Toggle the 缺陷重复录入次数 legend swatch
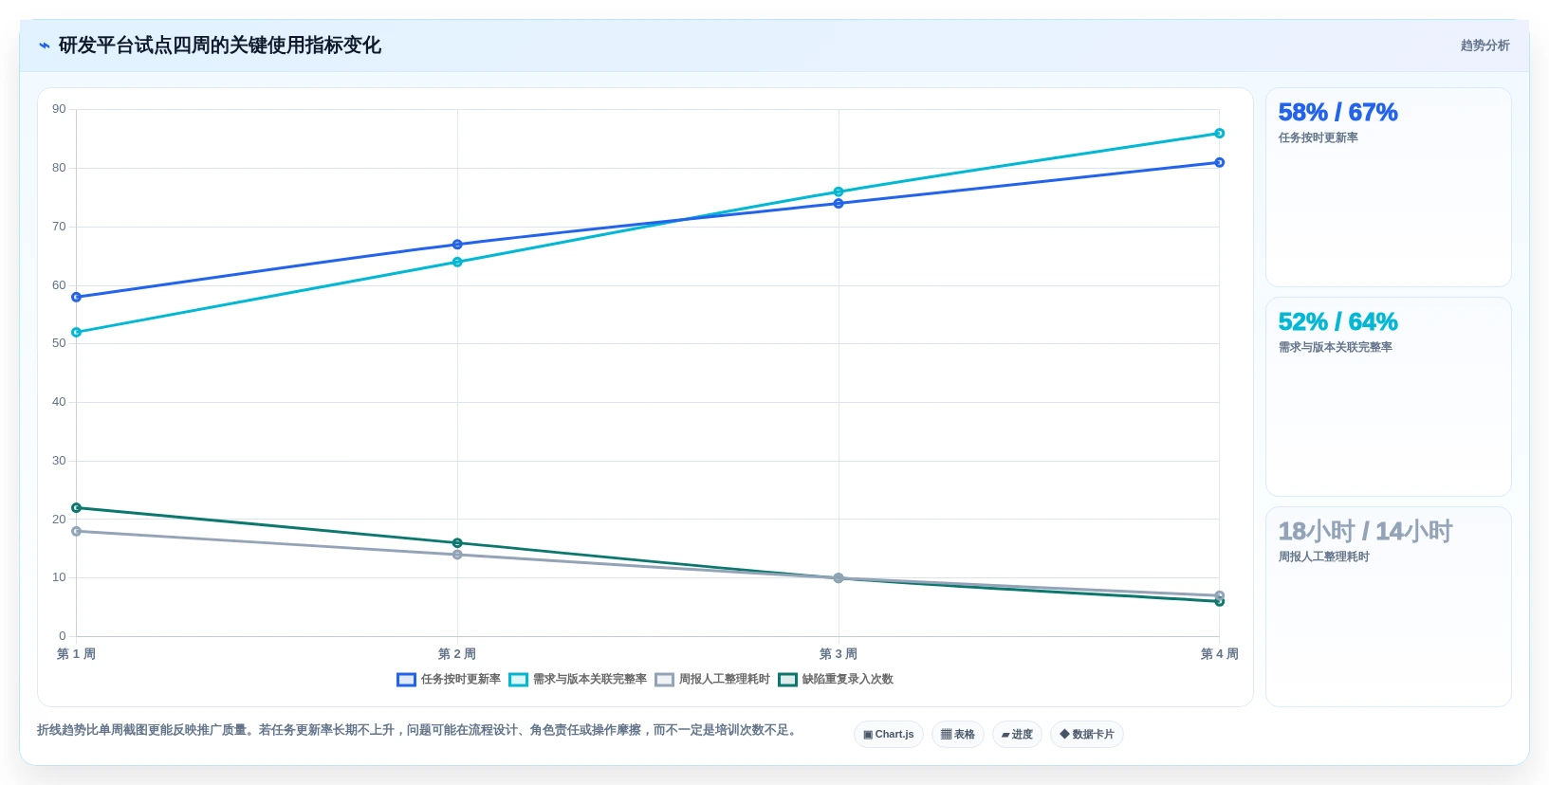The image size is (1549, 785). pyautogui.click(x=787, y=680)
